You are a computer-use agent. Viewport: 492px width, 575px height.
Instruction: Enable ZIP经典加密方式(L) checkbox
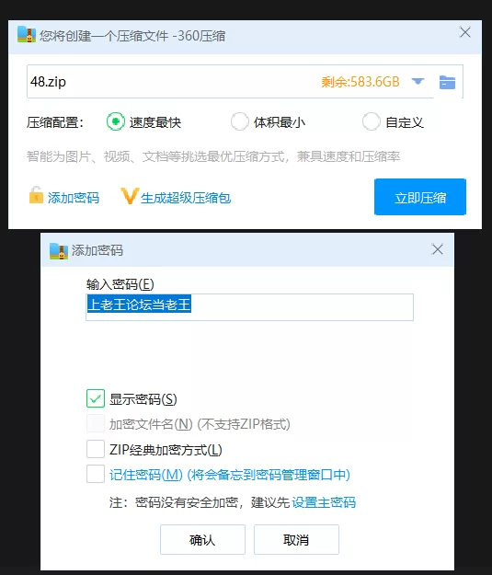click(96, 449)
